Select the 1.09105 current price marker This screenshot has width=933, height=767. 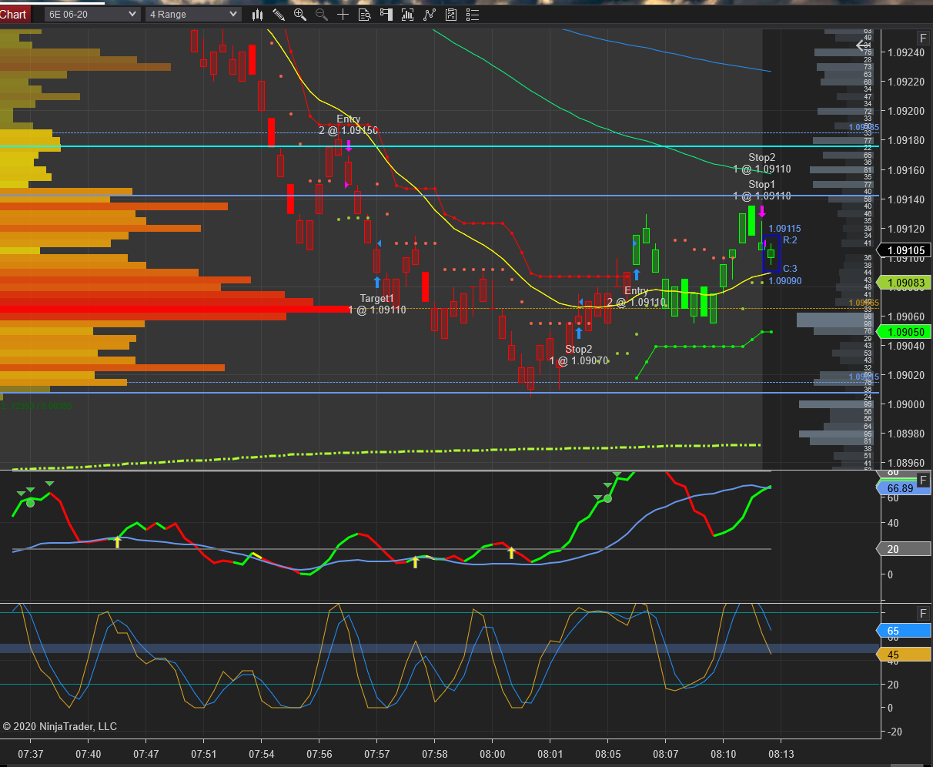point(905,250)
